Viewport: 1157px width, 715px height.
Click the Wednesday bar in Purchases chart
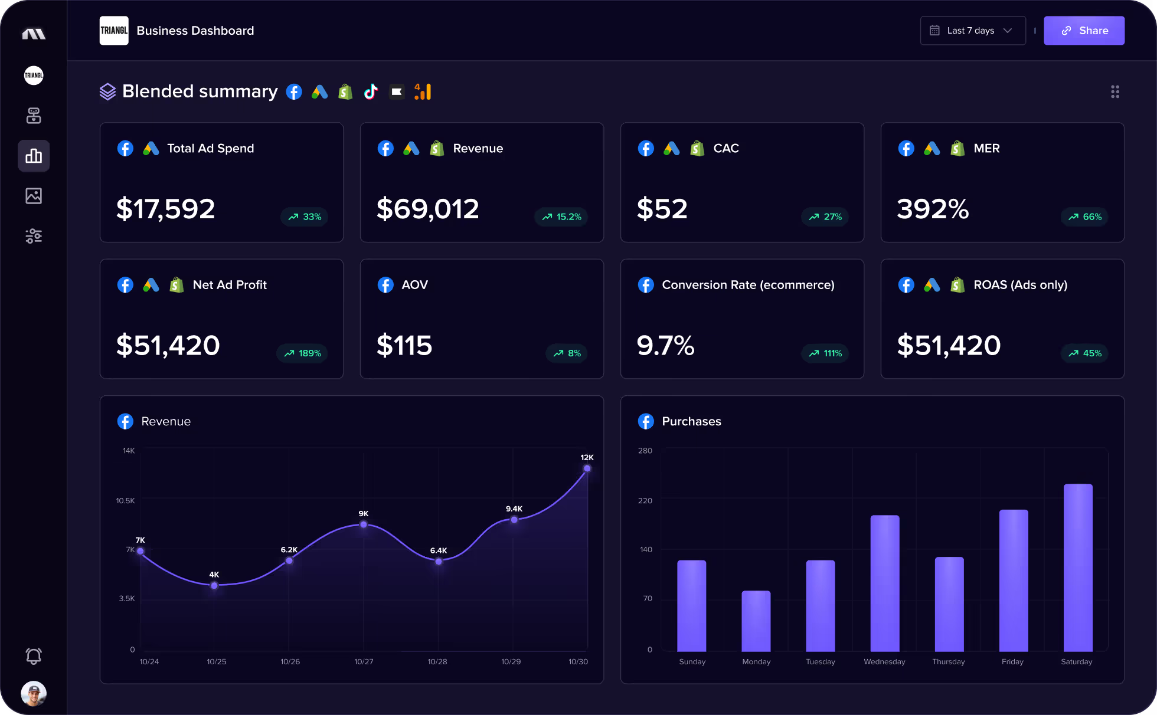(x=885, y=583)
